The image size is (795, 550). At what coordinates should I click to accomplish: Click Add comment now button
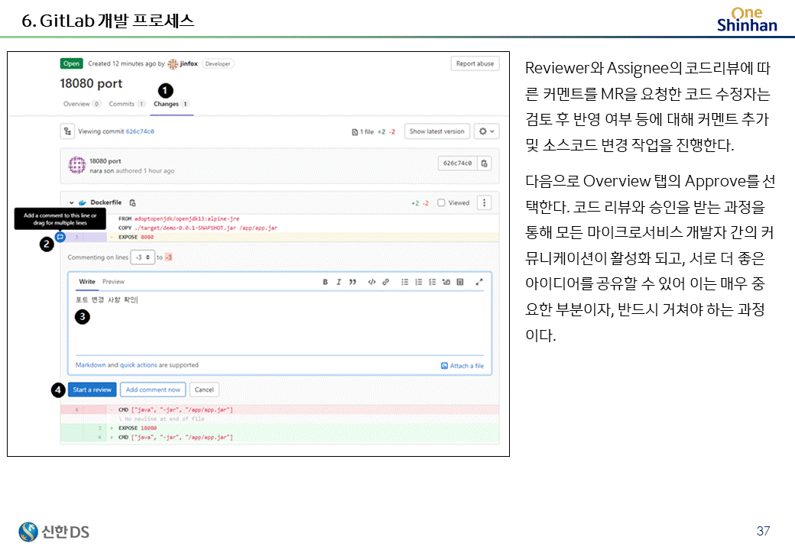[153, 390]
